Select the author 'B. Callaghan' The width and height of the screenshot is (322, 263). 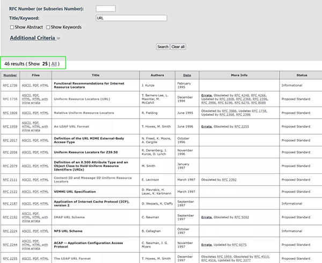pyautogui.click(x=151, y=231)
